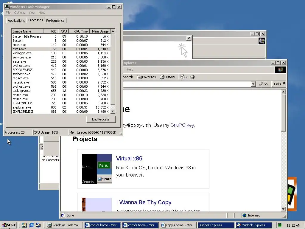
Task: Open the Start menu
Action: [x=9, y=225]
